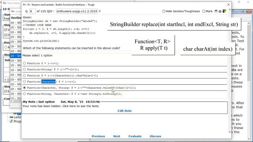
Task: Click the red question mark beside QID
Action: tap(100, 11)
